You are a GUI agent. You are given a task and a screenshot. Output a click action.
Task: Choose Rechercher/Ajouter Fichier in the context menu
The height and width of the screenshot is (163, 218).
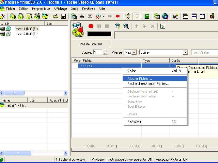pyautogui.click(x=155, y=84)
